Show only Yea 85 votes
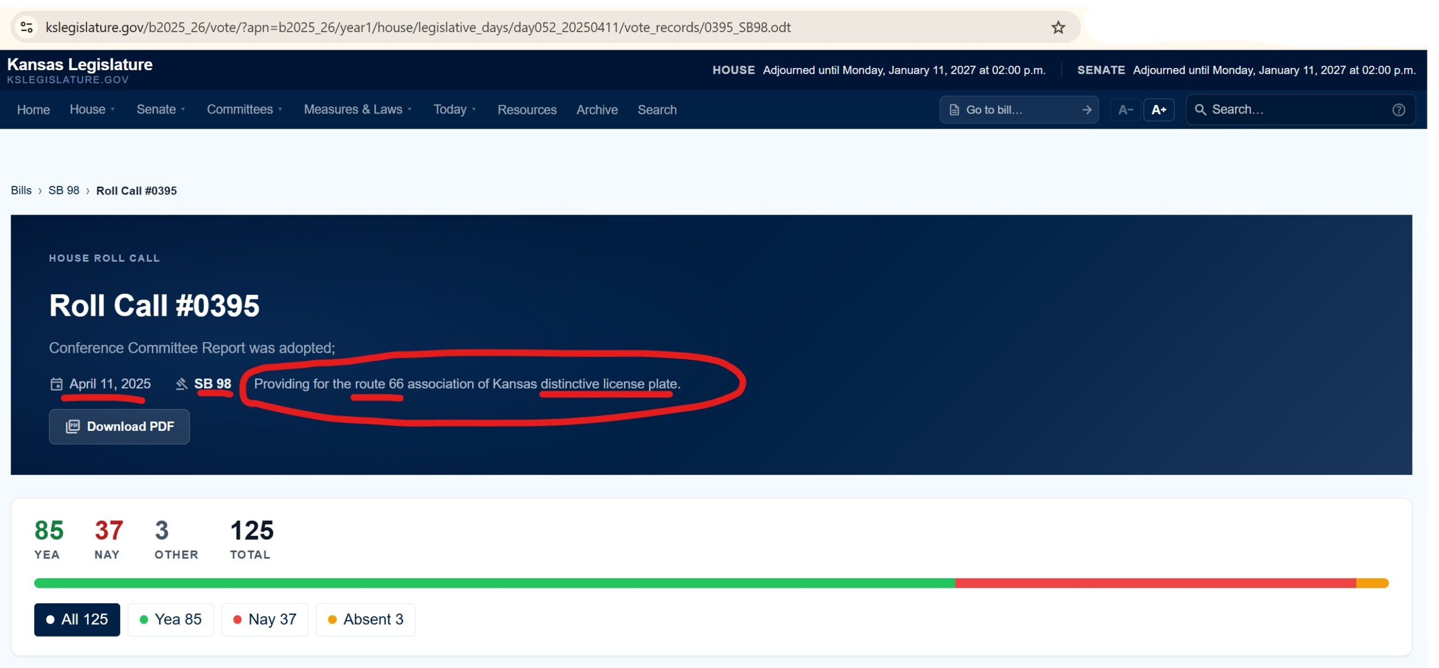The height and width of the screenshot is (668, 1439). click(170, 620)
